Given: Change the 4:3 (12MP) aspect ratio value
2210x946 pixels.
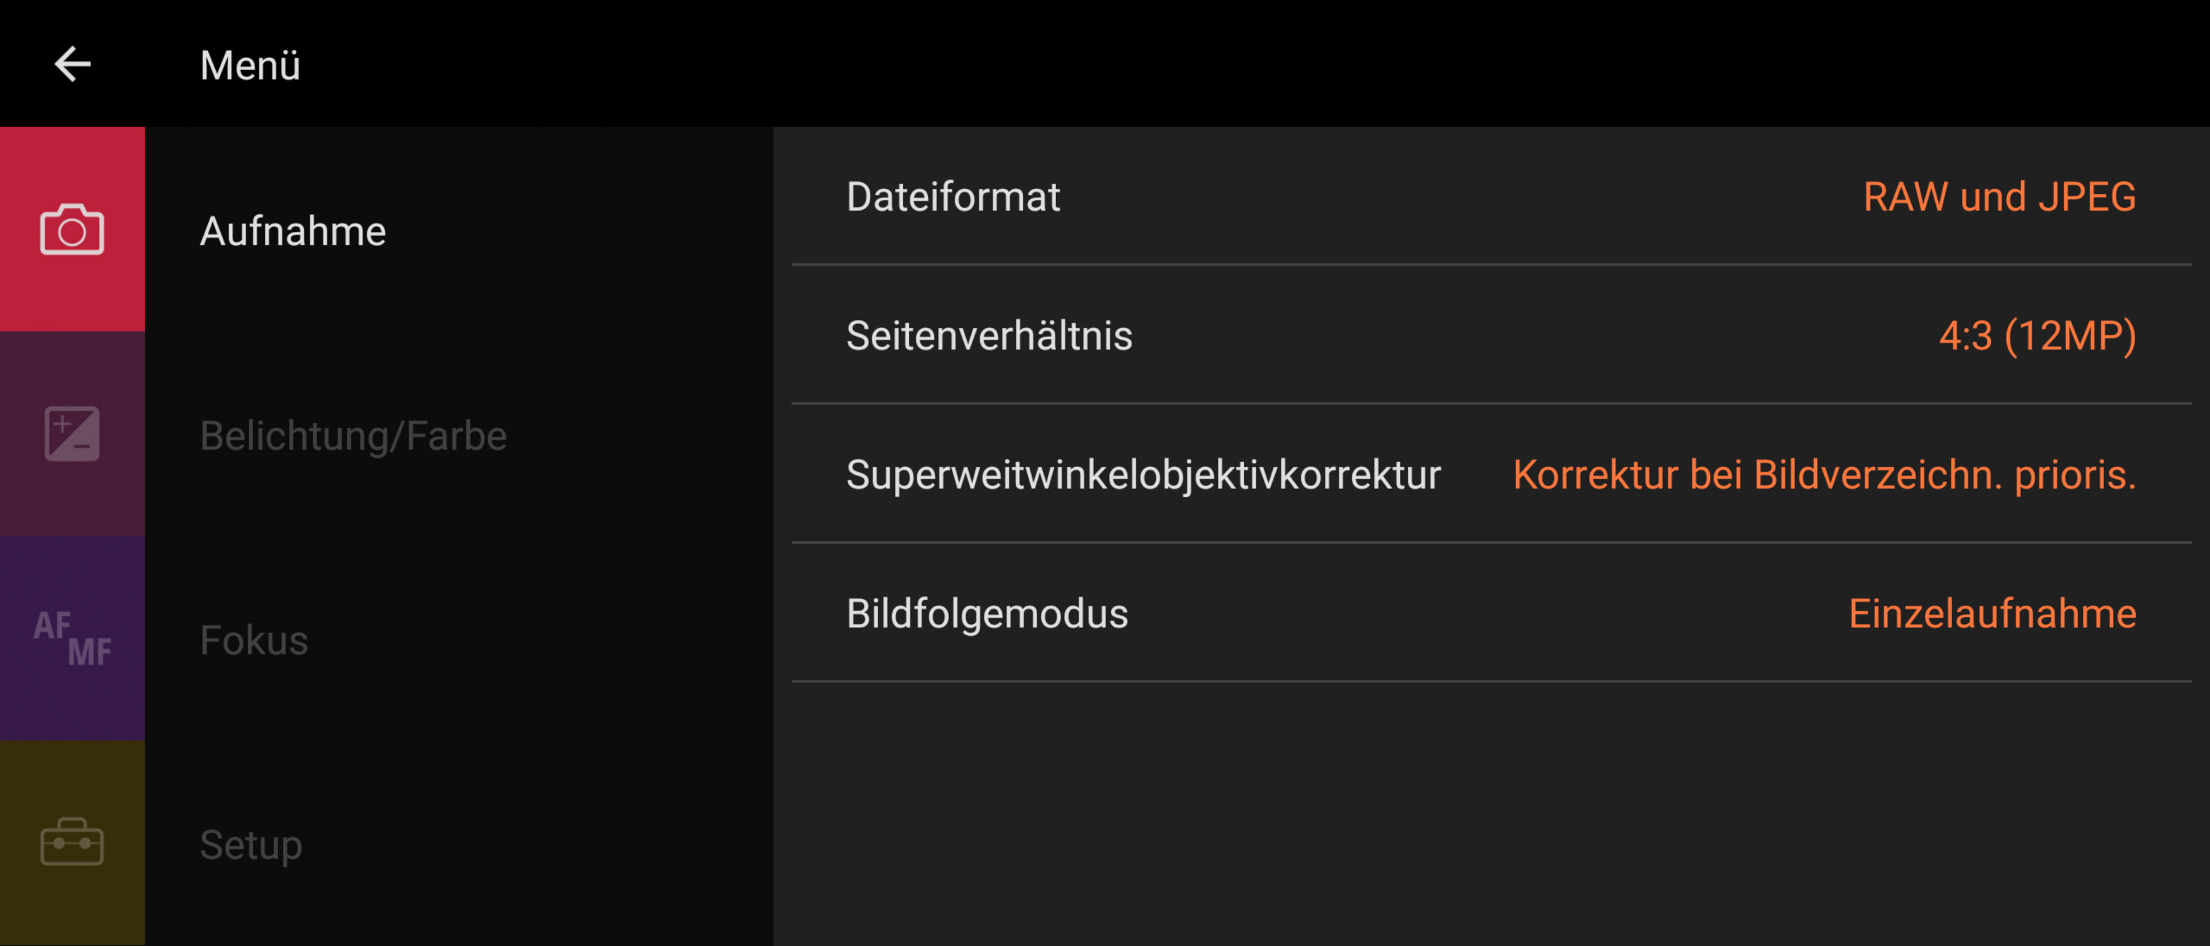Looking at the screenshot, I should (2037, 335).
